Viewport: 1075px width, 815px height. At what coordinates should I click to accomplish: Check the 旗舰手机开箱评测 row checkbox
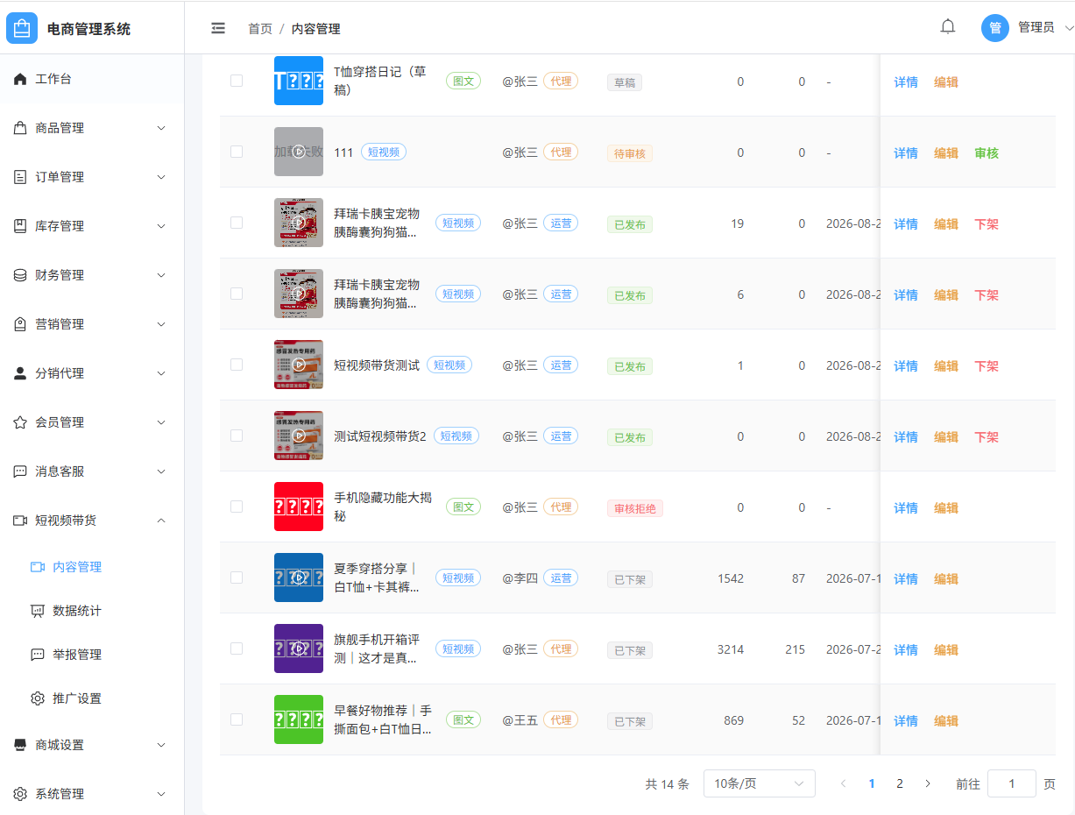[237, 648]
